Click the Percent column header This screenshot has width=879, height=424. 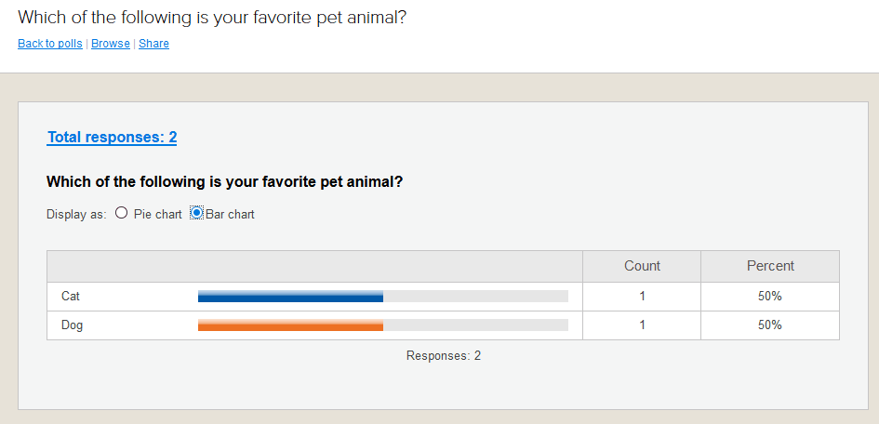click(x=770, y=266)
